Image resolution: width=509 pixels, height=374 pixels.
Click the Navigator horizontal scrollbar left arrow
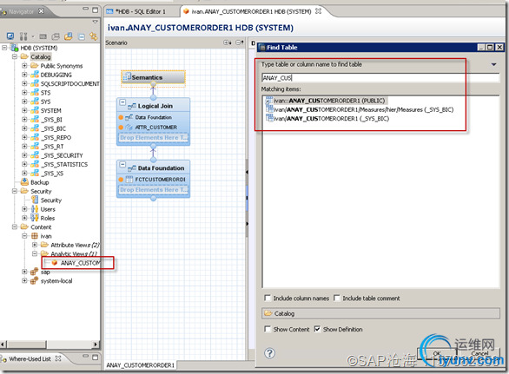point(3,344)
